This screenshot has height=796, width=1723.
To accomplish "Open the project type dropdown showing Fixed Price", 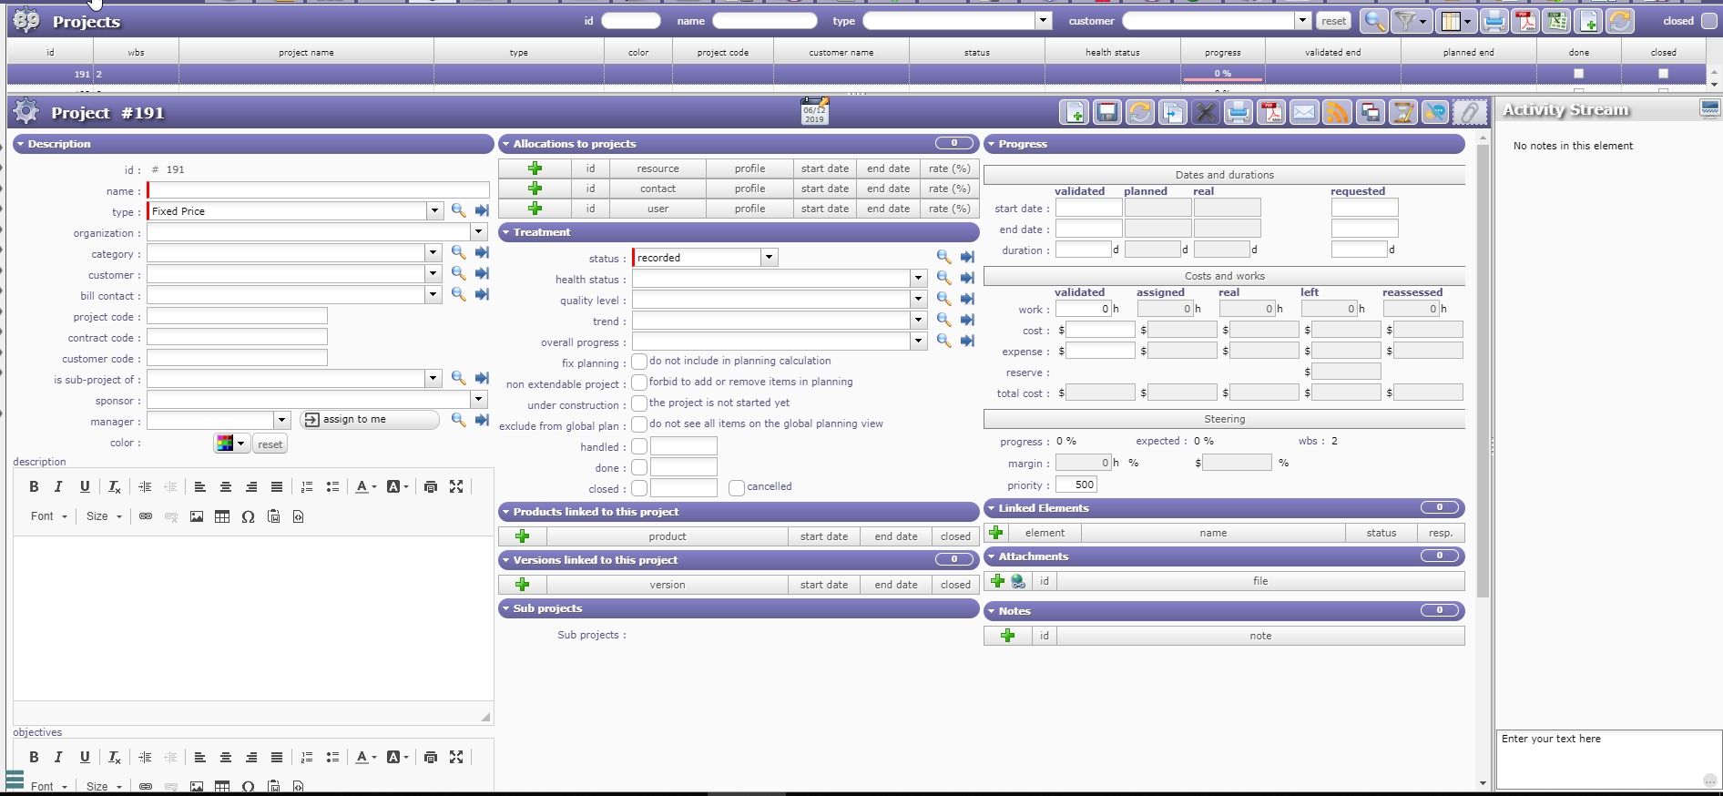I will coord(434,211).
